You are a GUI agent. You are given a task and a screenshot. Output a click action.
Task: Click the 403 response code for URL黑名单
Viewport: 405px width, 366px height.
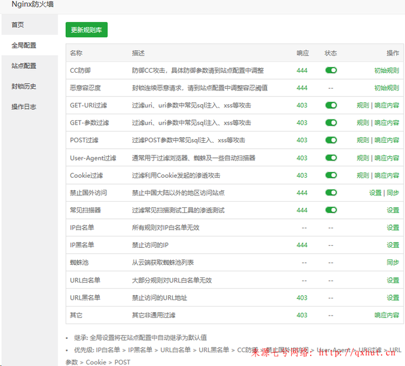pyautogui.click(x=302, y=298)
